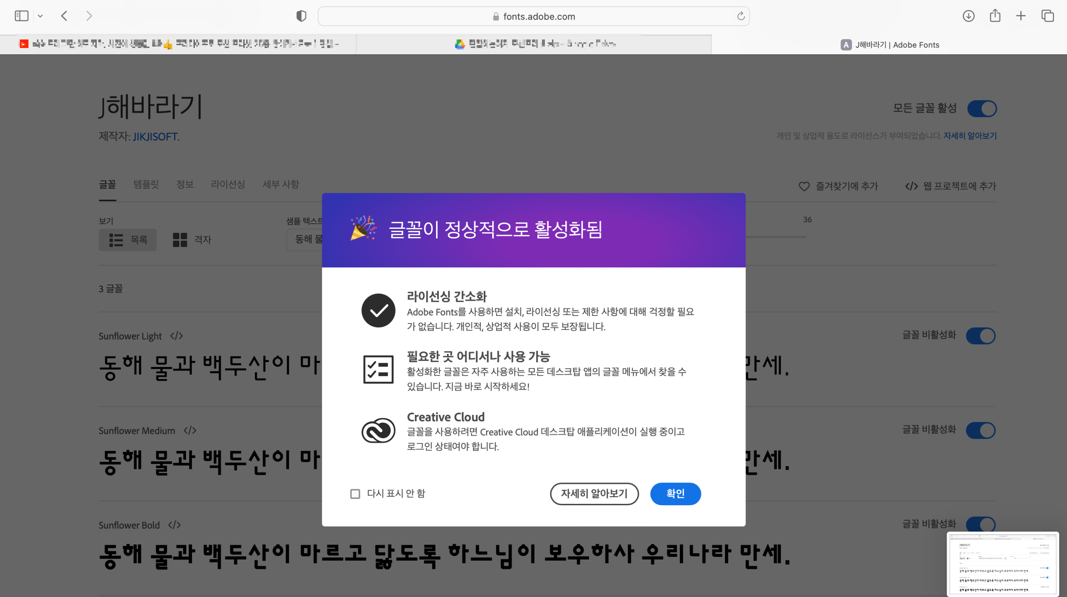Click the "3 글꼴" font count

[x=111, y=289]
